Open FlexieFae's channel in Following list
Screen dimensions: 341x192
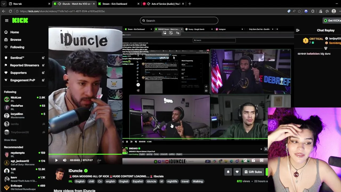(24, 107)
